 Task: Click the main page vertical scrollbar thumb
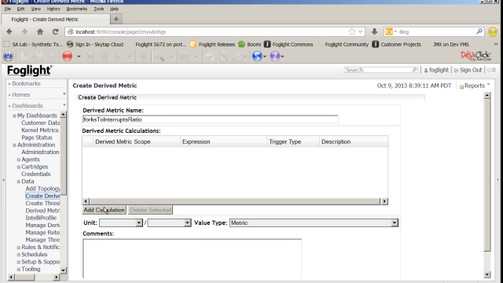[487, 175]
